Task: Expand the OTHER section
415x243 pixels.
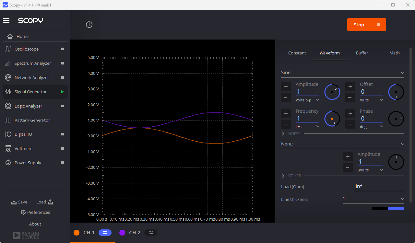Action: 283,176
